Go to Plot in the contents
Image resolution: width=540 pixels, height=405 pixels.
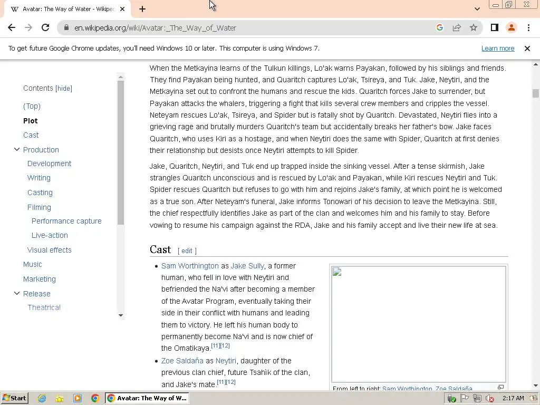(x=30, y=121)
